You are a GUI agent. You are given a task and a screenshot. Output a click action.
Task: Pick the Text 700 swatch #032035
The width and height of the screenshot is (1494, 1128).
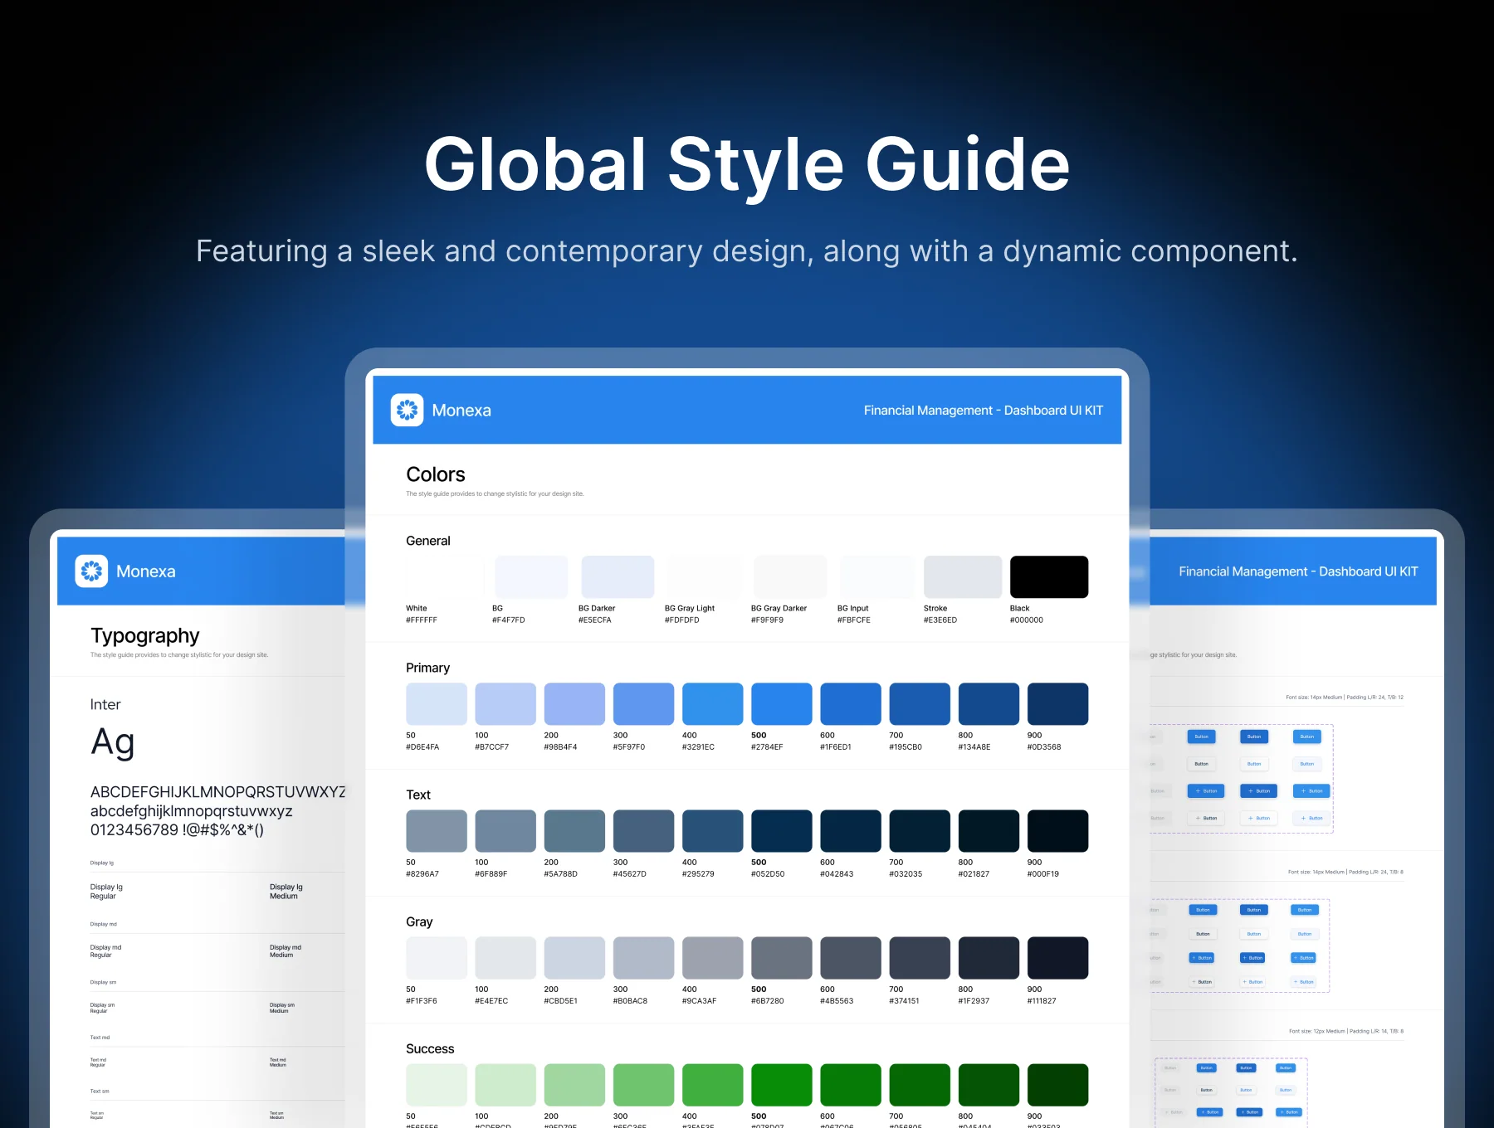[x=920, y=831]
